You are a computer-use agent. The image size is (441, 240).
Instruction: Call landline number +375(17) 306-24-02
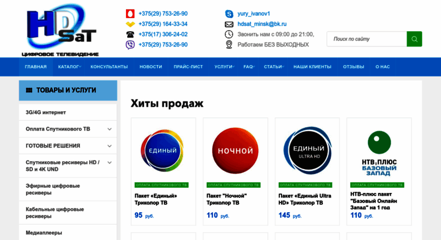(x=163, y=34)
